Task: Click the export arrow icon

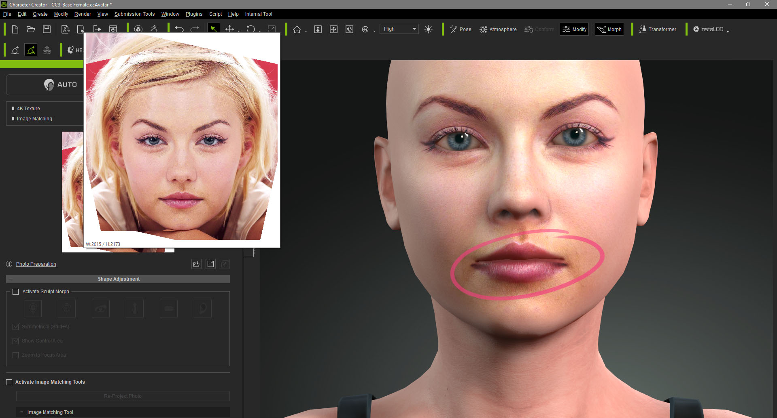Action: tap(97, 29)
